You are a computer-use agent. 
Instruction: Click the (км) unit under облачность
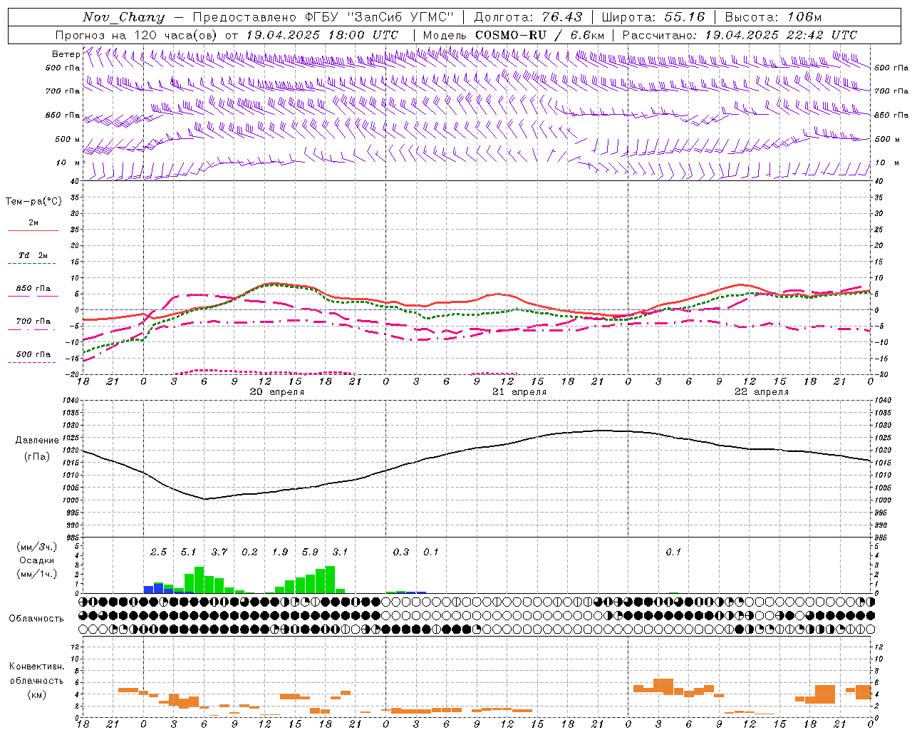(x=36, y=694)
